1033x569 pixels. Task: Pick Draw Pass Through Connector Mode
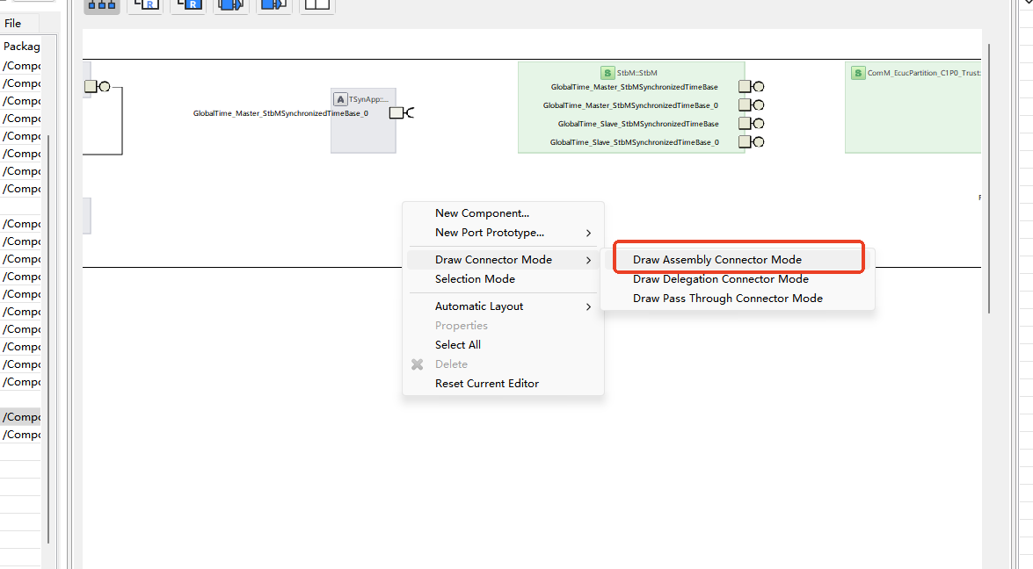click(x=727, y=299)
